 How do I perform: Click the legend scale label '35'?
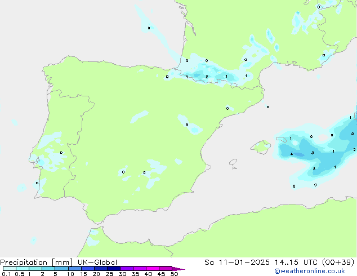click(135, 274)
